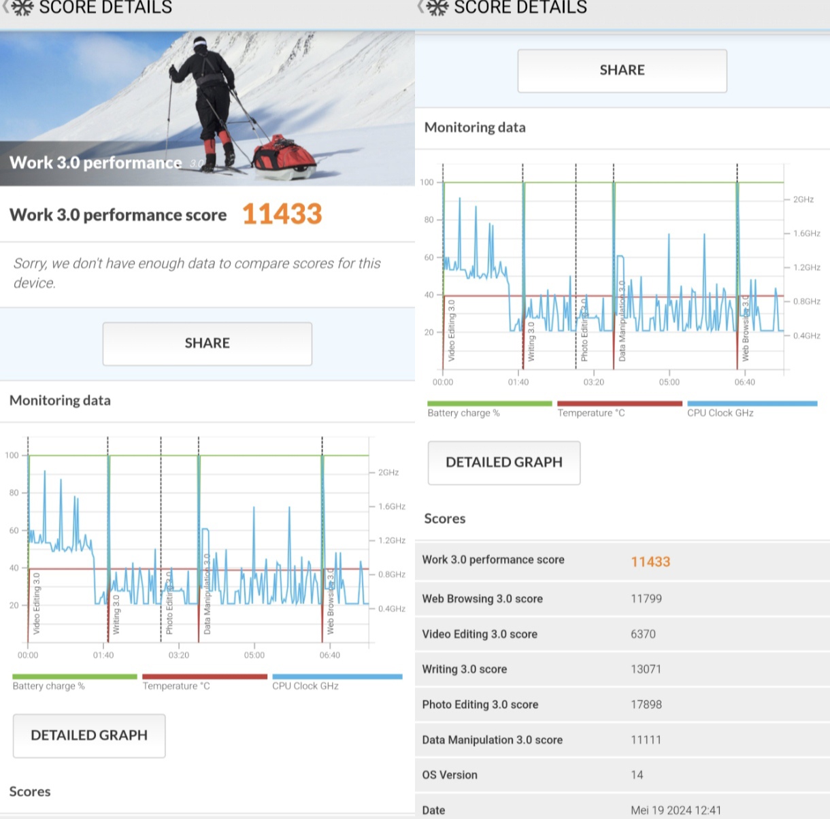Image resolution: width=830 pixels, height=819 pixels.
Task: Click the Video Editing 3.0 marker in right graph
Action: point(452,331)
